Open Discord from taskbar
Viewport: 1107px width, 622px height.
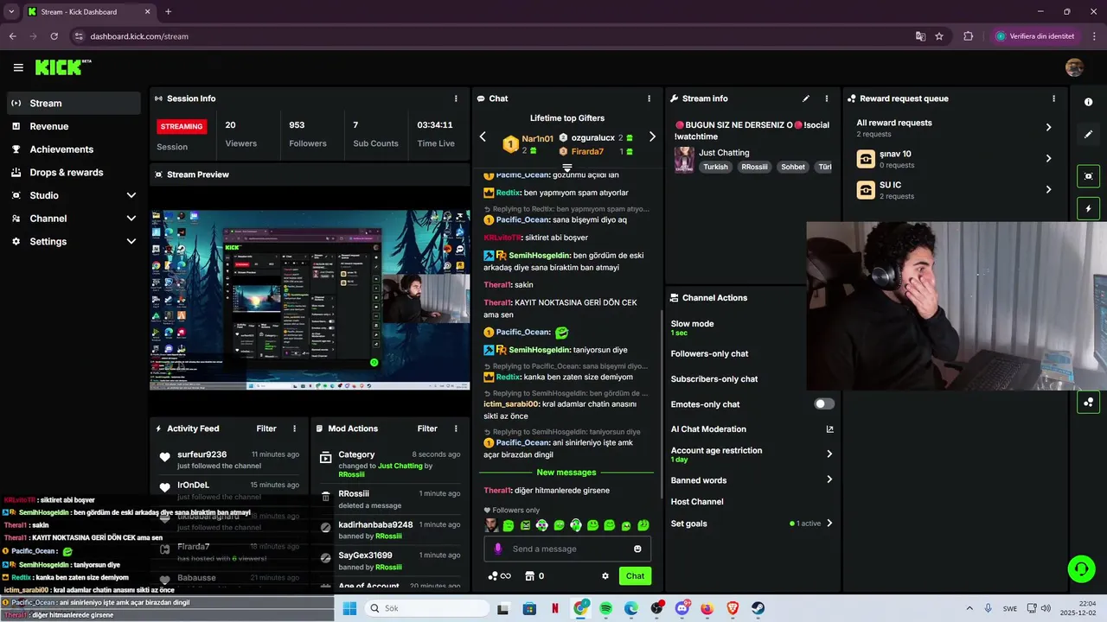[x=682, y=608]
